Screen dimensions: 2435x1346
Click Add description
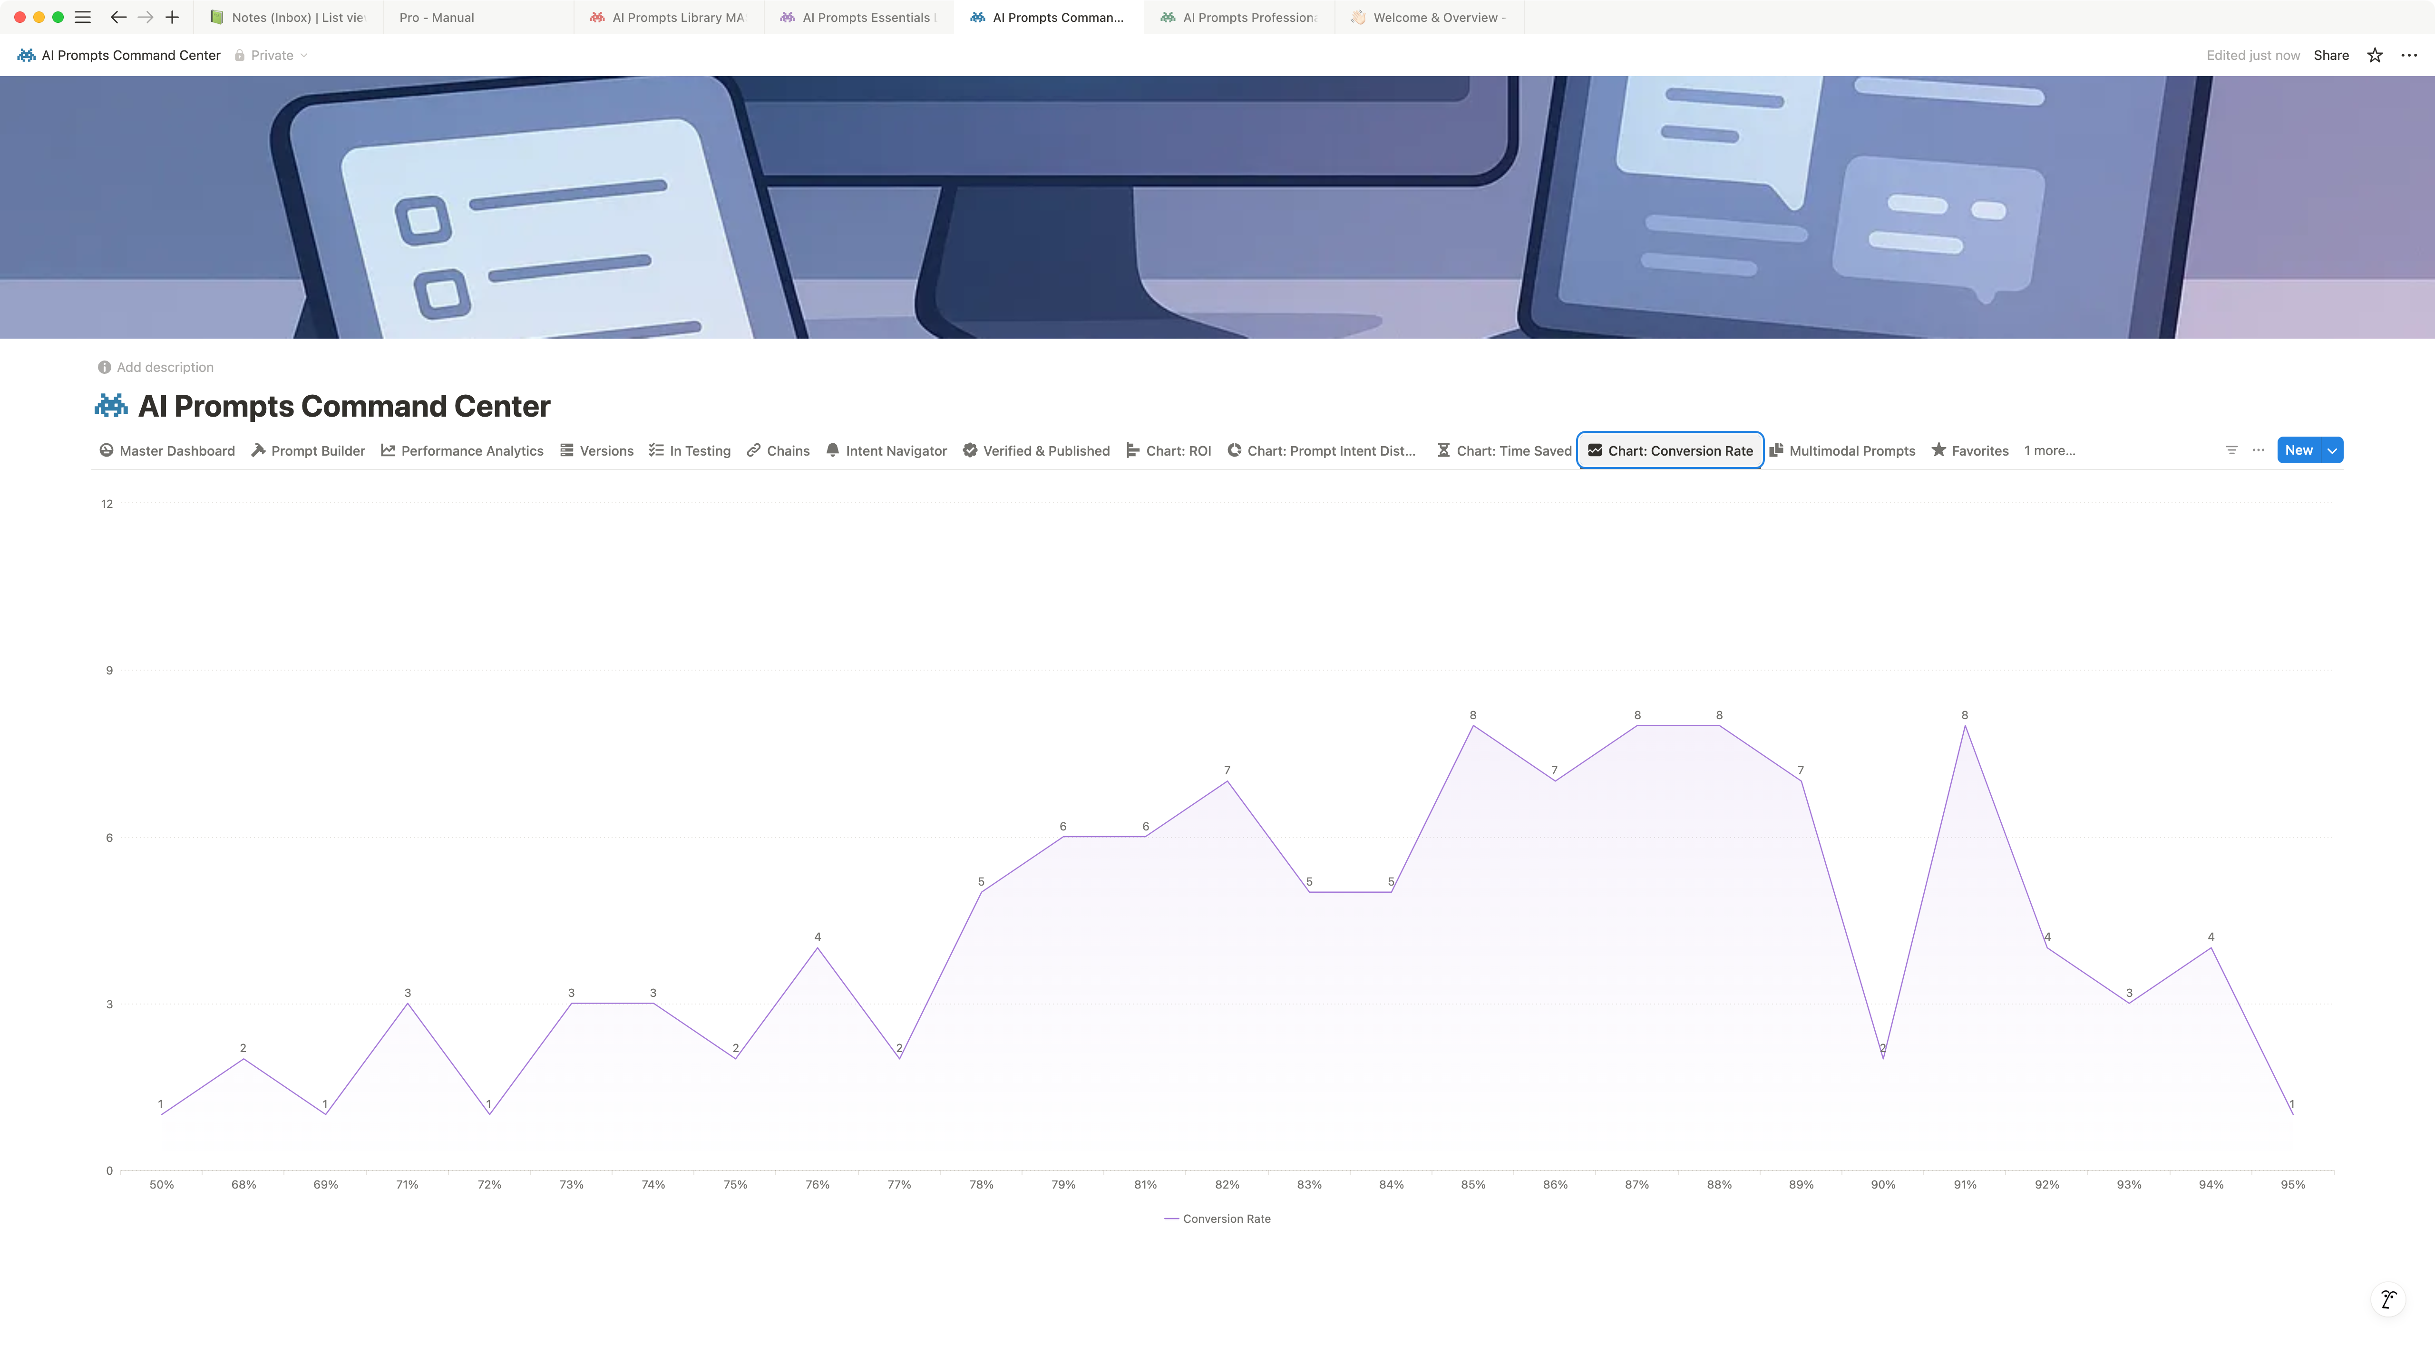tap(165, 367)
